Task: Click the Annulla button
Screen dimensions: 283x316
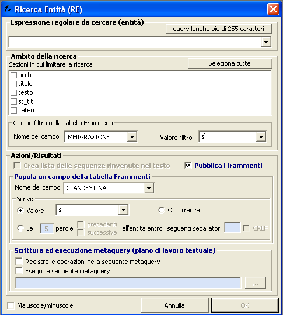Action: tap(174, 305)
